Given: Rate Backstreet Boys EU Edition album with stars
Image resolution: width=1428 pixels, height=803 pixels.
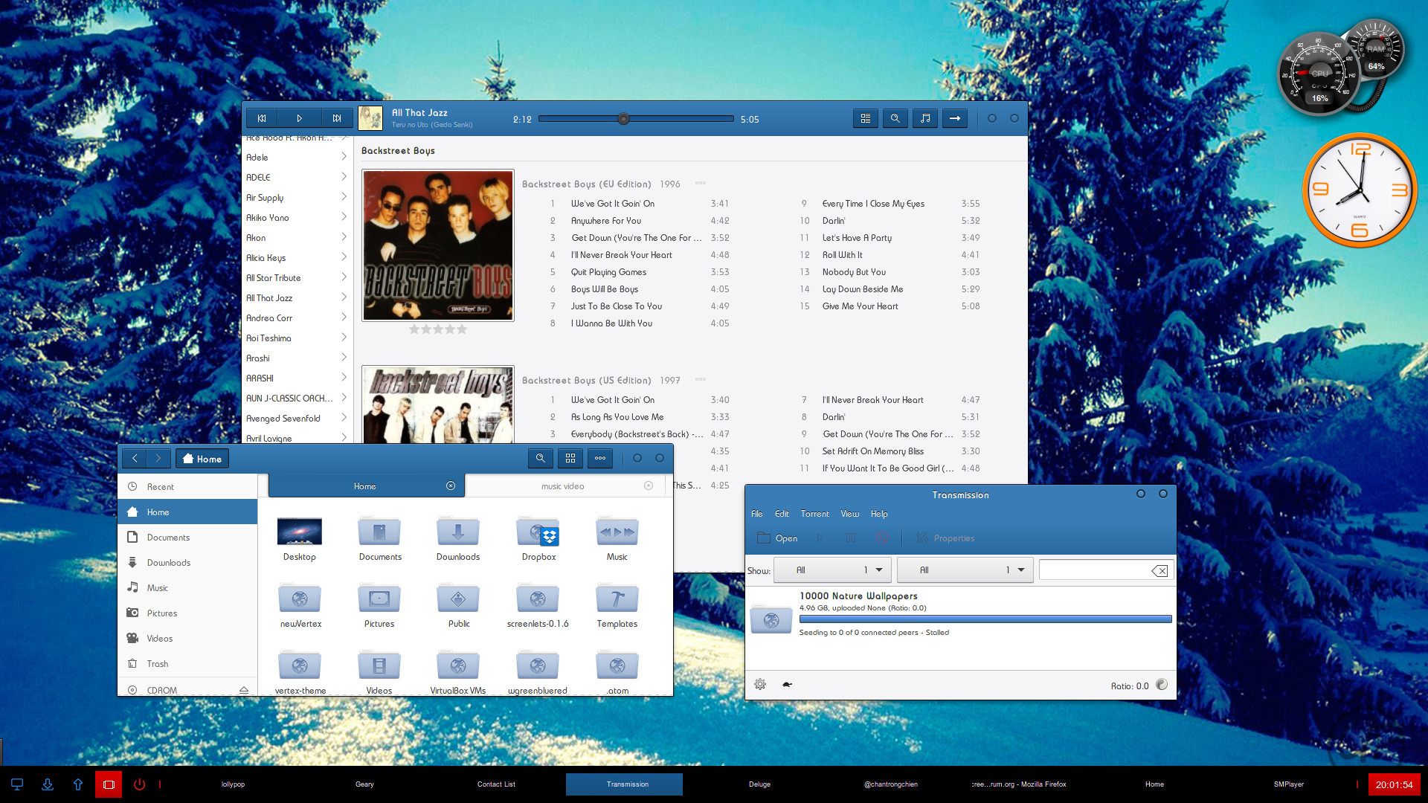Looking at the screenshot, I should (438, 329).
